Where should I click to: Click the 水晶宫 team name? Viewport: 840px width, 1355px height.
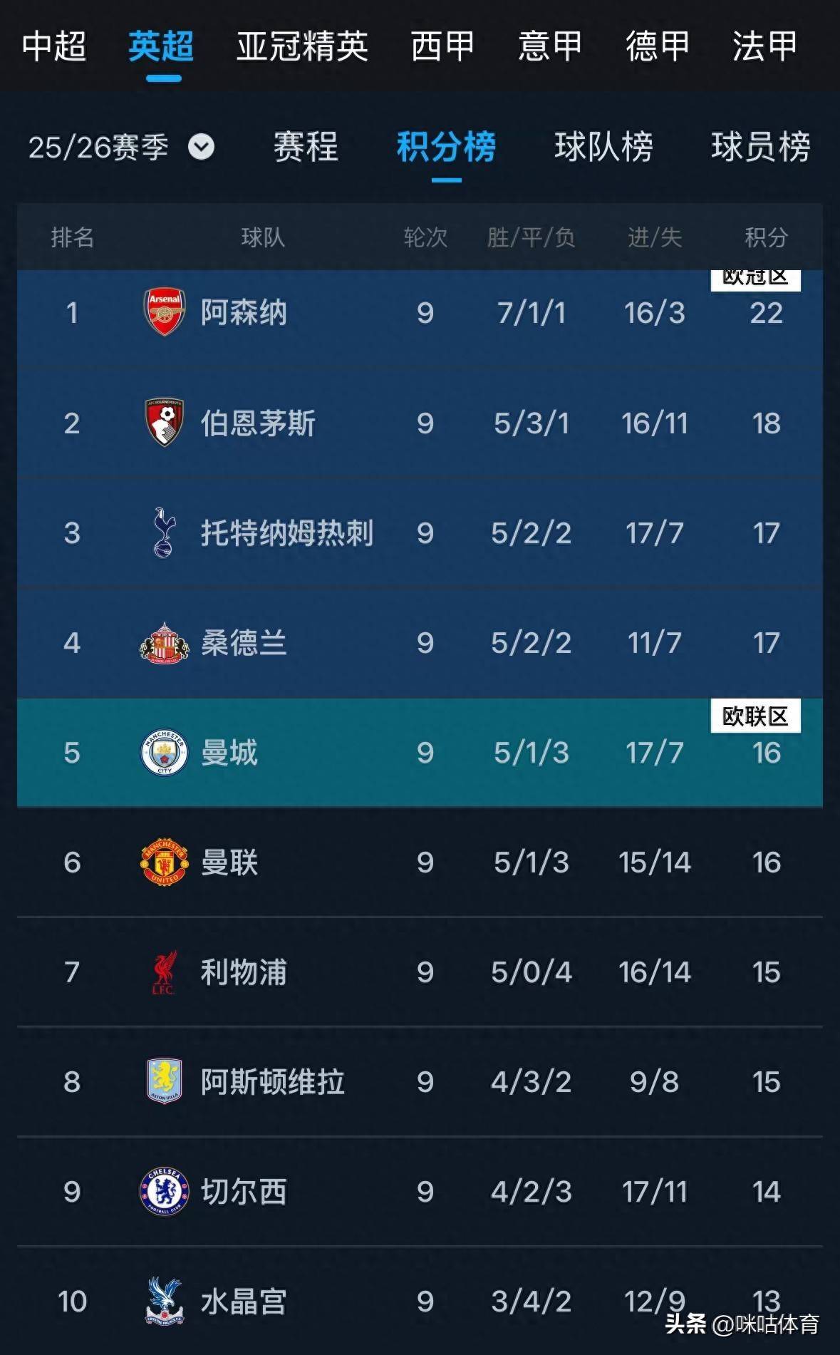(x=244, y=1302)
